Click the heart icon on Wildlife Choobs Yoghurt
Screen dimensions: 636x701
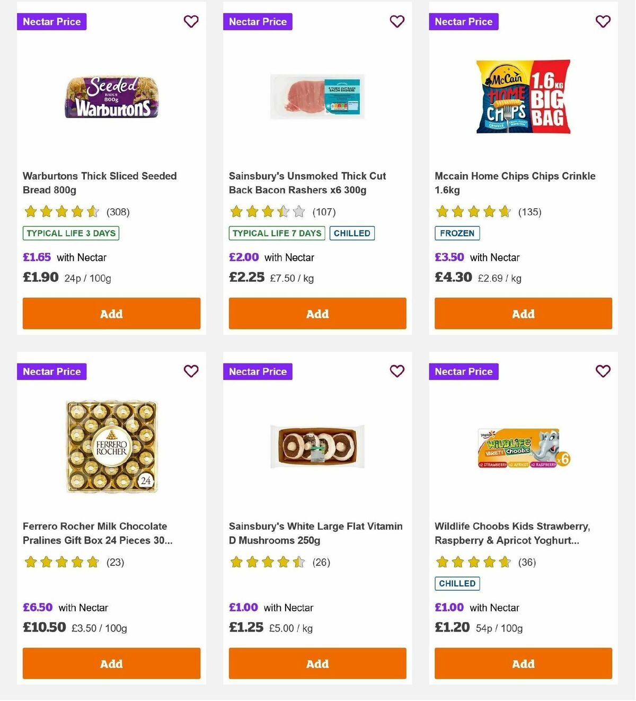[603, 371]
